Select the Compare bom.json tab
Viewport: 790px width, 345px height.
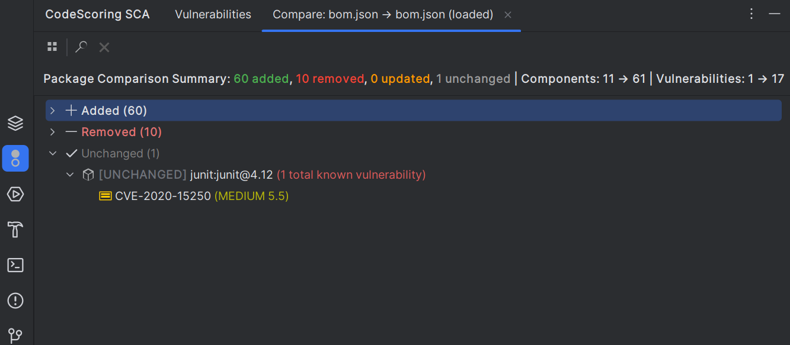point(383,15)
